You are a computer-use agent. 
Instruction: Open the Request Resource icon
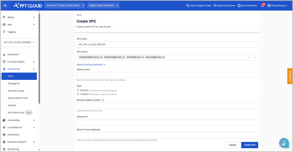click(215, 6)
